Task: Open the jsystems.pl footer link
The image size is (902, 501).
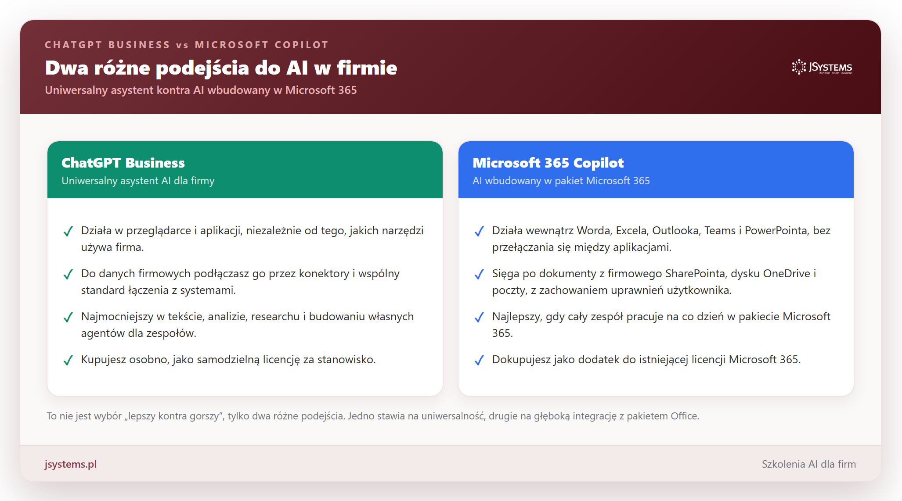Action: click(71, 464)
